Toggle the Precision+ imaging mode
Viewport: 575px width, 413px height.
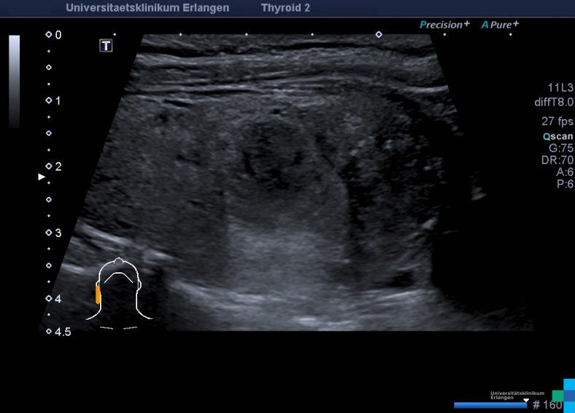point(444,24)
